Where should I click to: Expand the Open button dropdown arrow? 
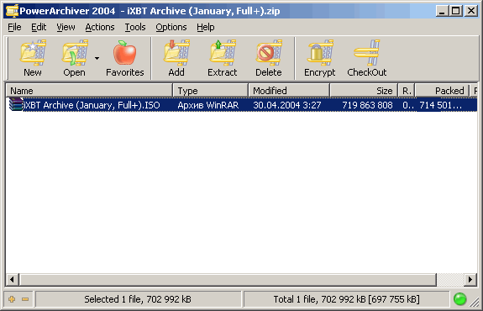coord(97,58)
